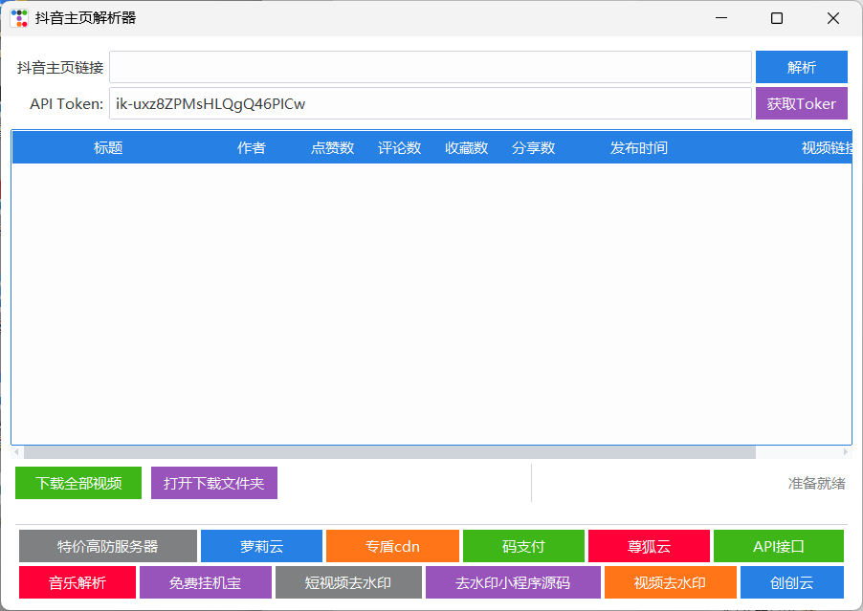Open the green API接口 button
863x611 pixels.
(x=778, y=546)
